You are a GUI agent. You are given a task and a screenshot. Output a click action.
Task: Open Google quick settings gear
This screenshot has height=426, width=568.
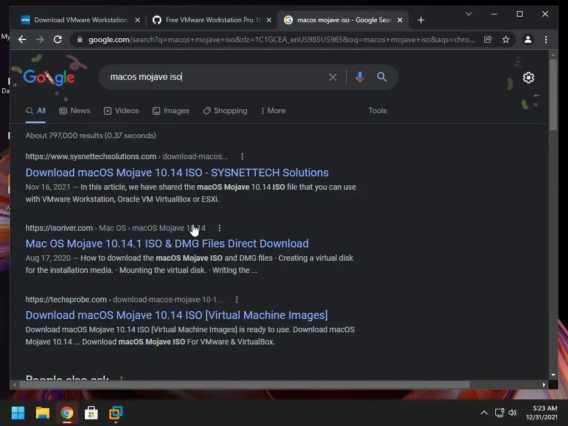(528, 78)
